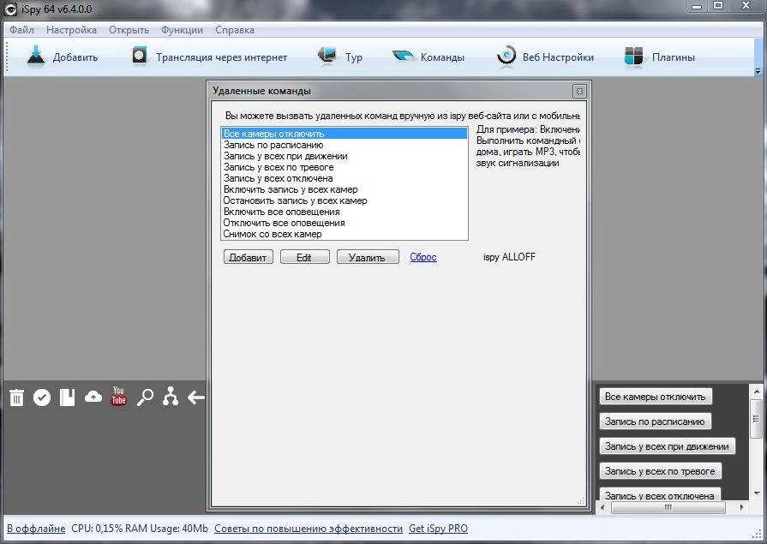Select 'Отключить все оповещения' list row

tap(345, 223)
